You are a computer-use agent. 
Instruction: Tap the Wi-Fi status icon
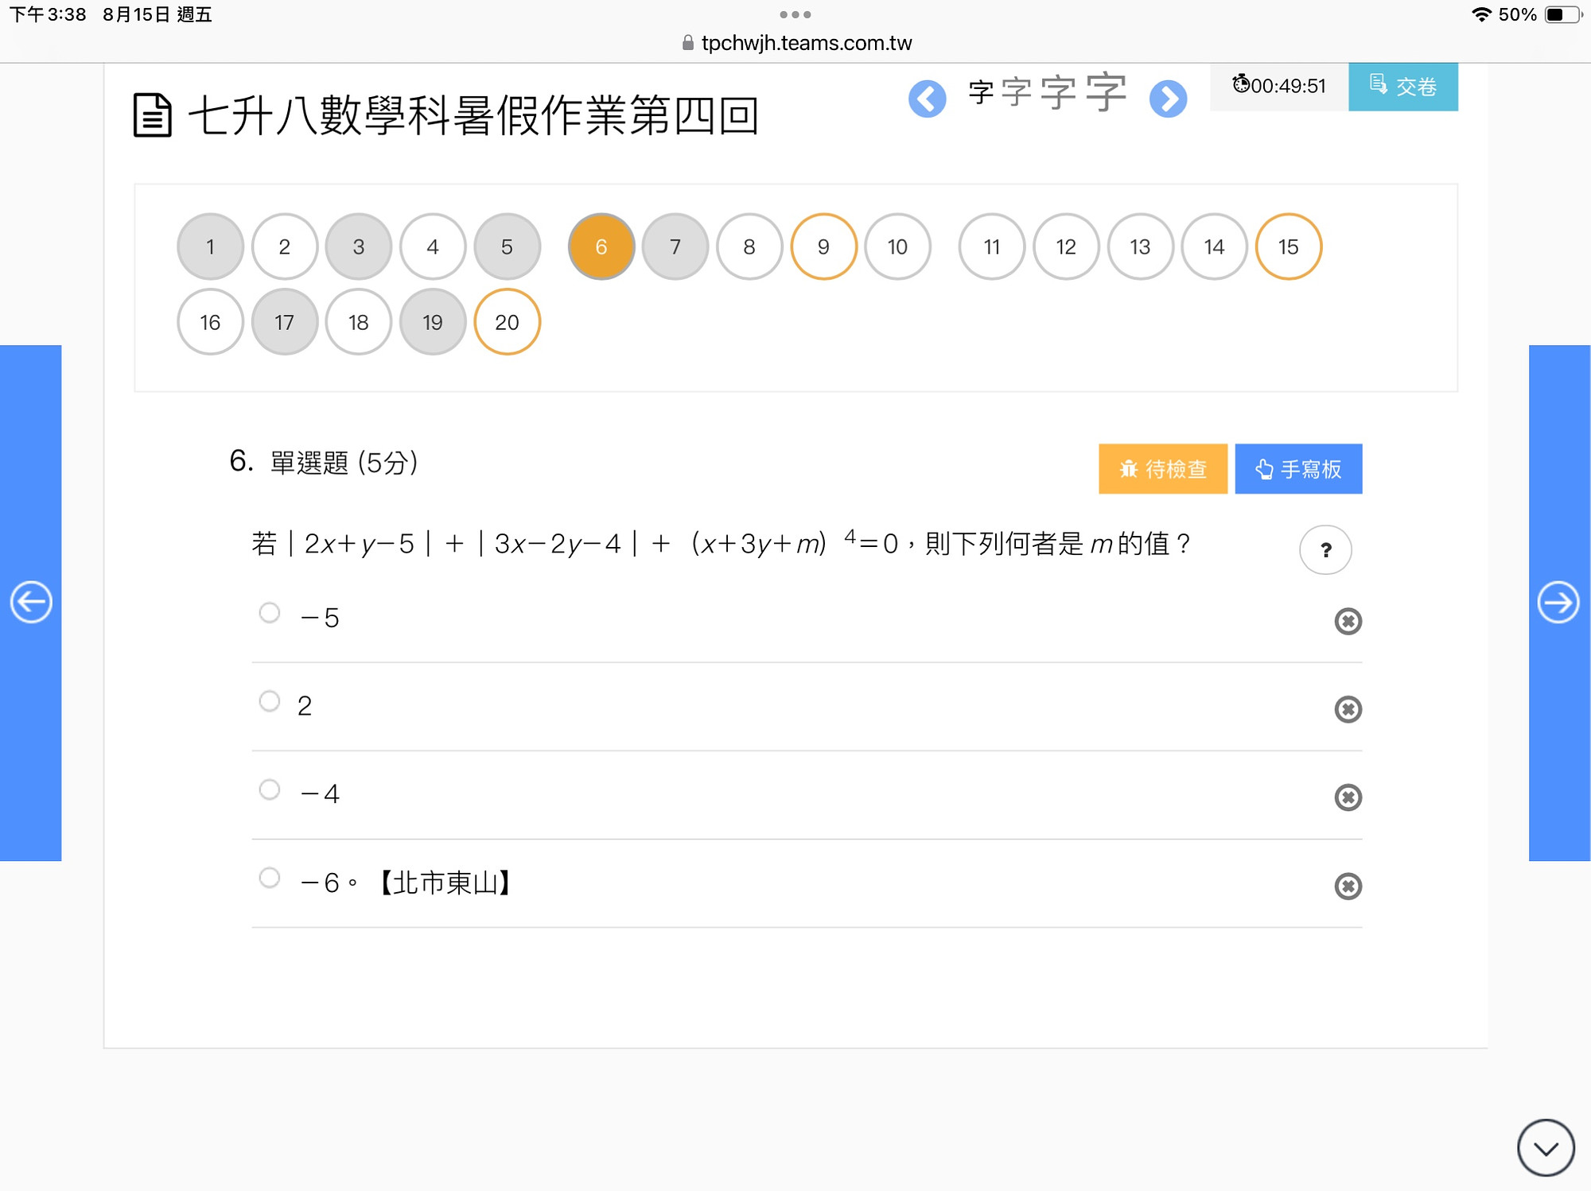point(1480,14)
